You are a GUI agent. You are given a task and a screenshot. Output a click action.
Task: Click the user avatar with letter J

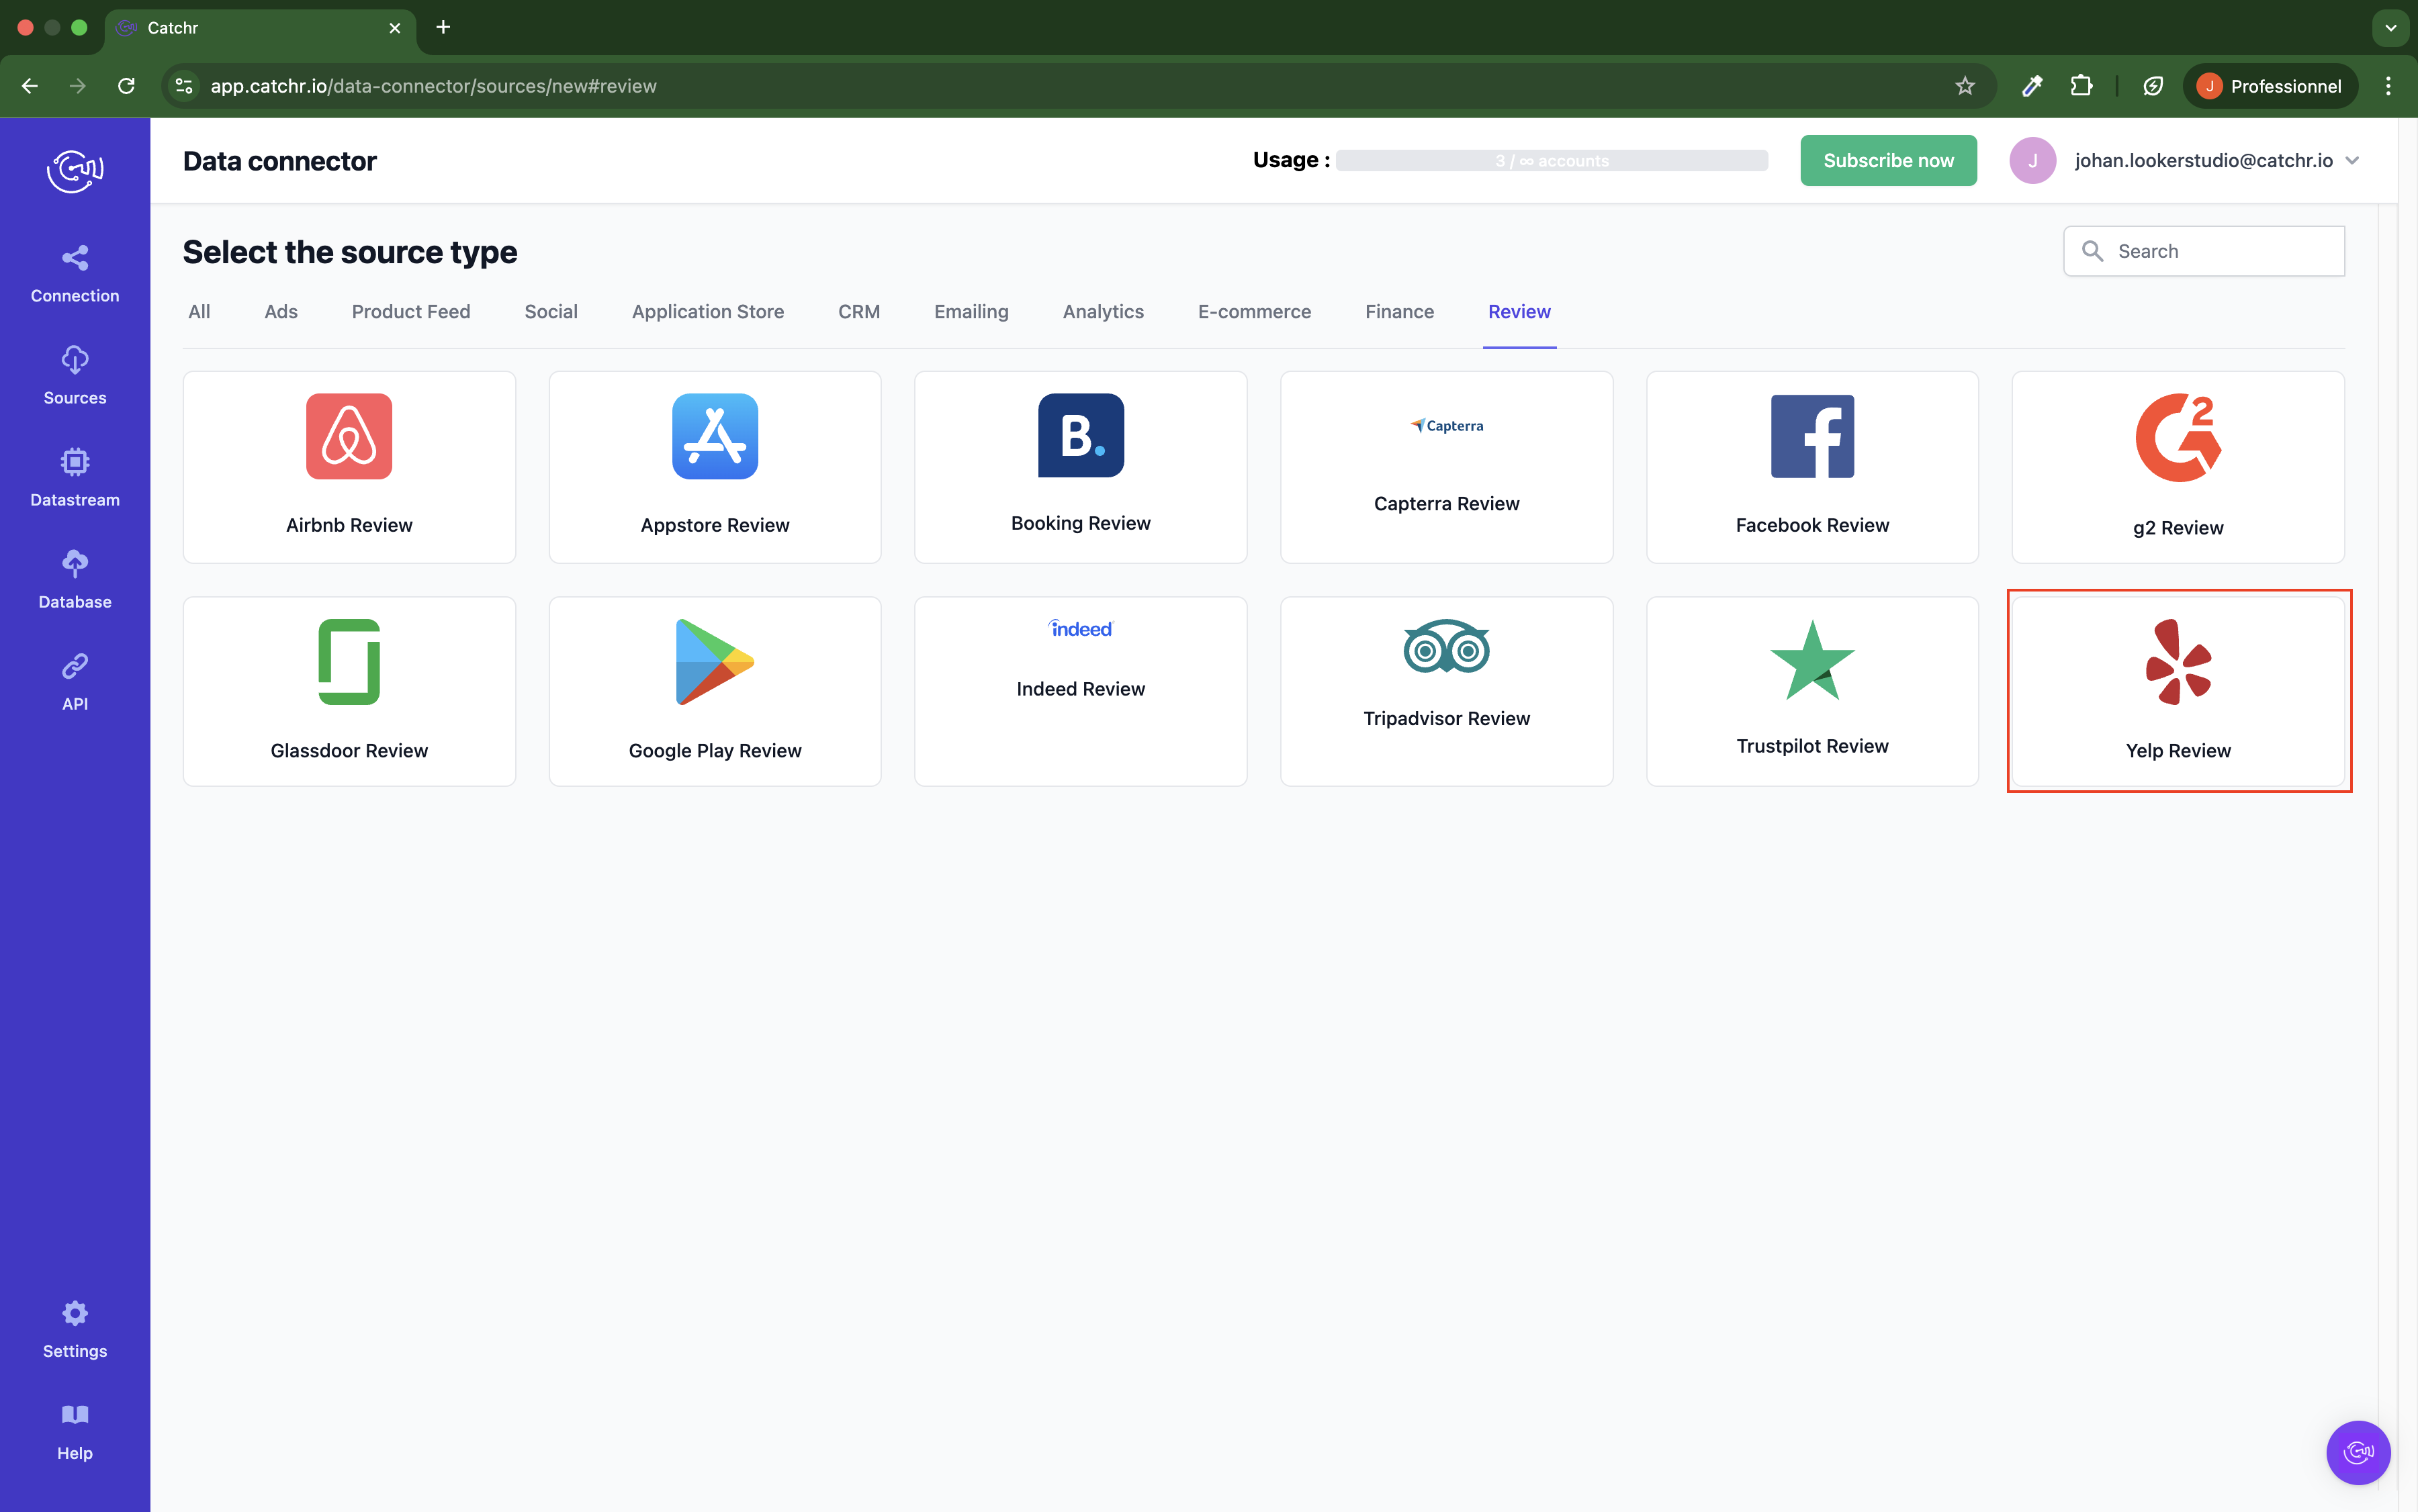2032,160
